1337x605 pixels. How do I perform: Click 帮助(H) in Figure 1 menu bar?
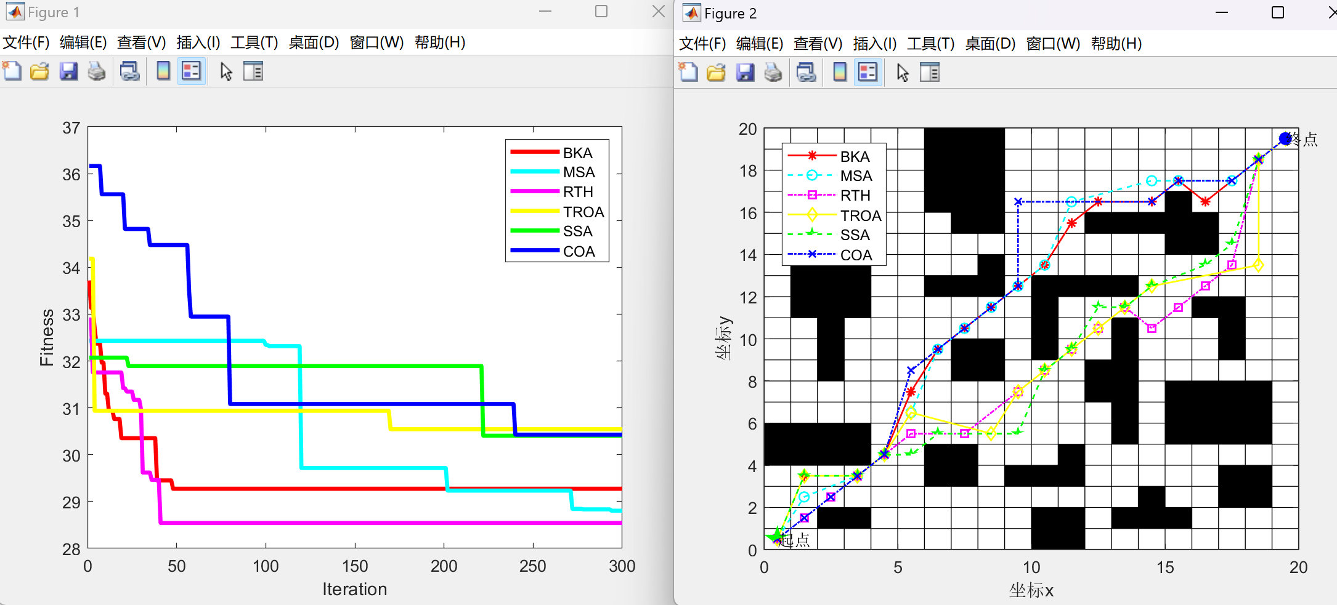pos(439,42)
